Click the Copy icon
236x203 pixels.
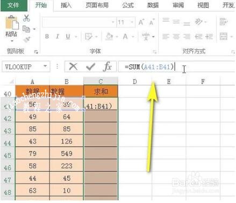pos(26,29)
